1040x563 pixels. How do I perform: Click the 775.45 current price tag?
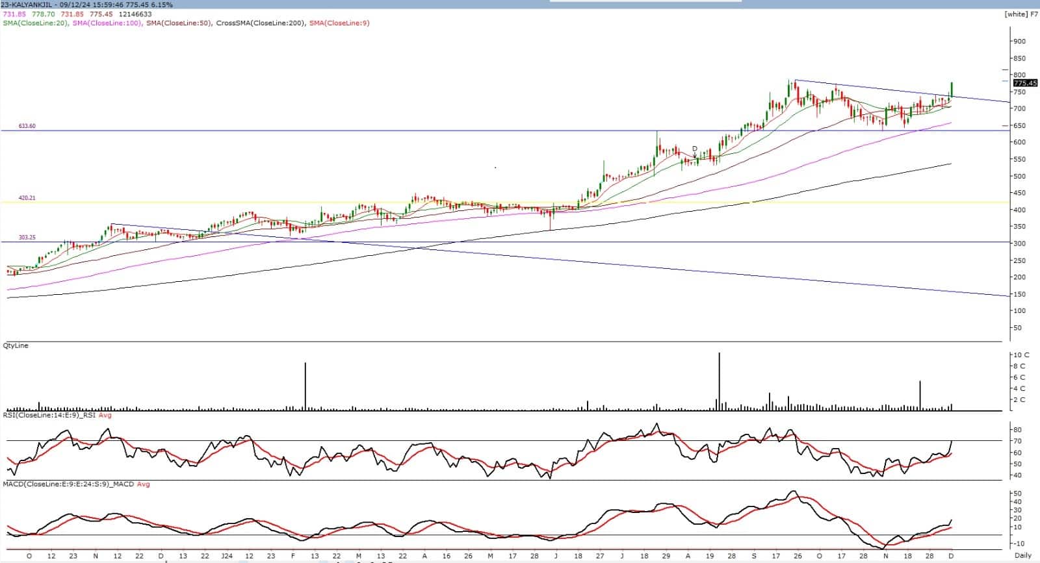click(1025, 83)
